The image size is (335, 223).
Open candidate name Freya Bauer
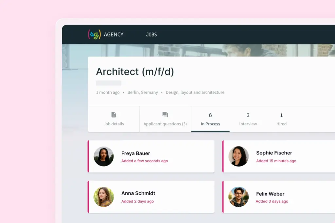tap(135, 153)
